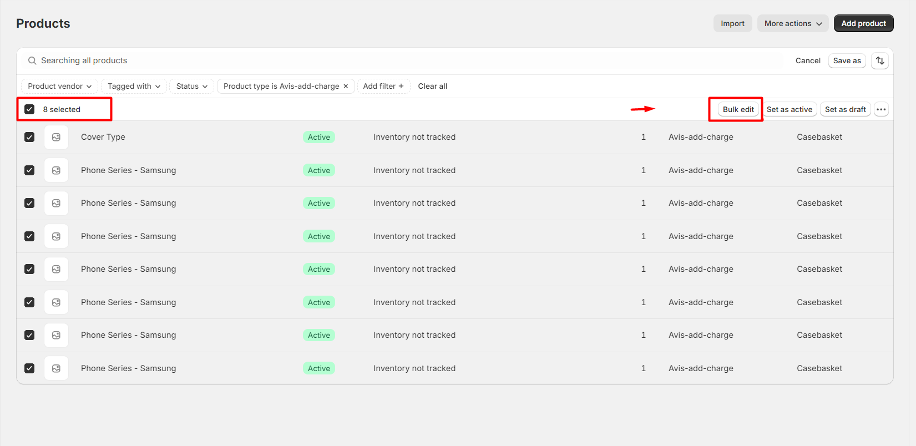
Task: Click the plus icon on Add filter
Action: tap(401, 86)
